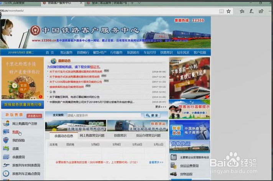Click 更多>>> under news list
Viewport: 273px width, 181px height.
point(161,107)
